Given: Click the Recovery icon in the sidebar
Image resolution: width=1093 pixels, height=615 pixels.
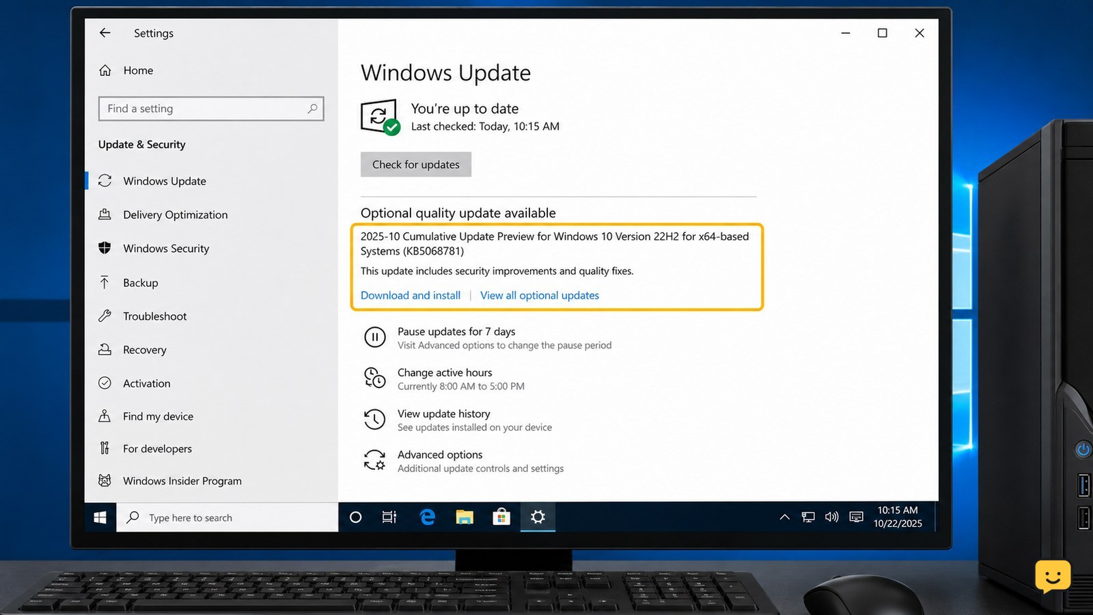Looking at the screenshot, I should [x=105, y=350].
